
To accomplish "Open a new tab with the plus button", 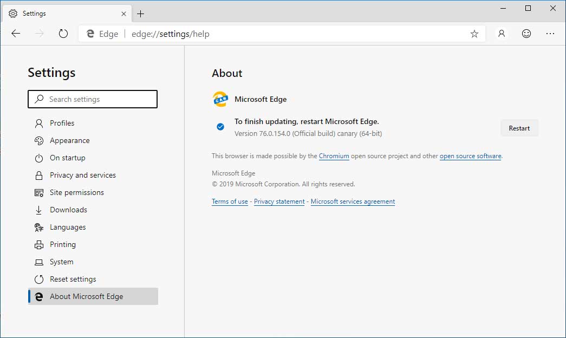I will 140,14.
